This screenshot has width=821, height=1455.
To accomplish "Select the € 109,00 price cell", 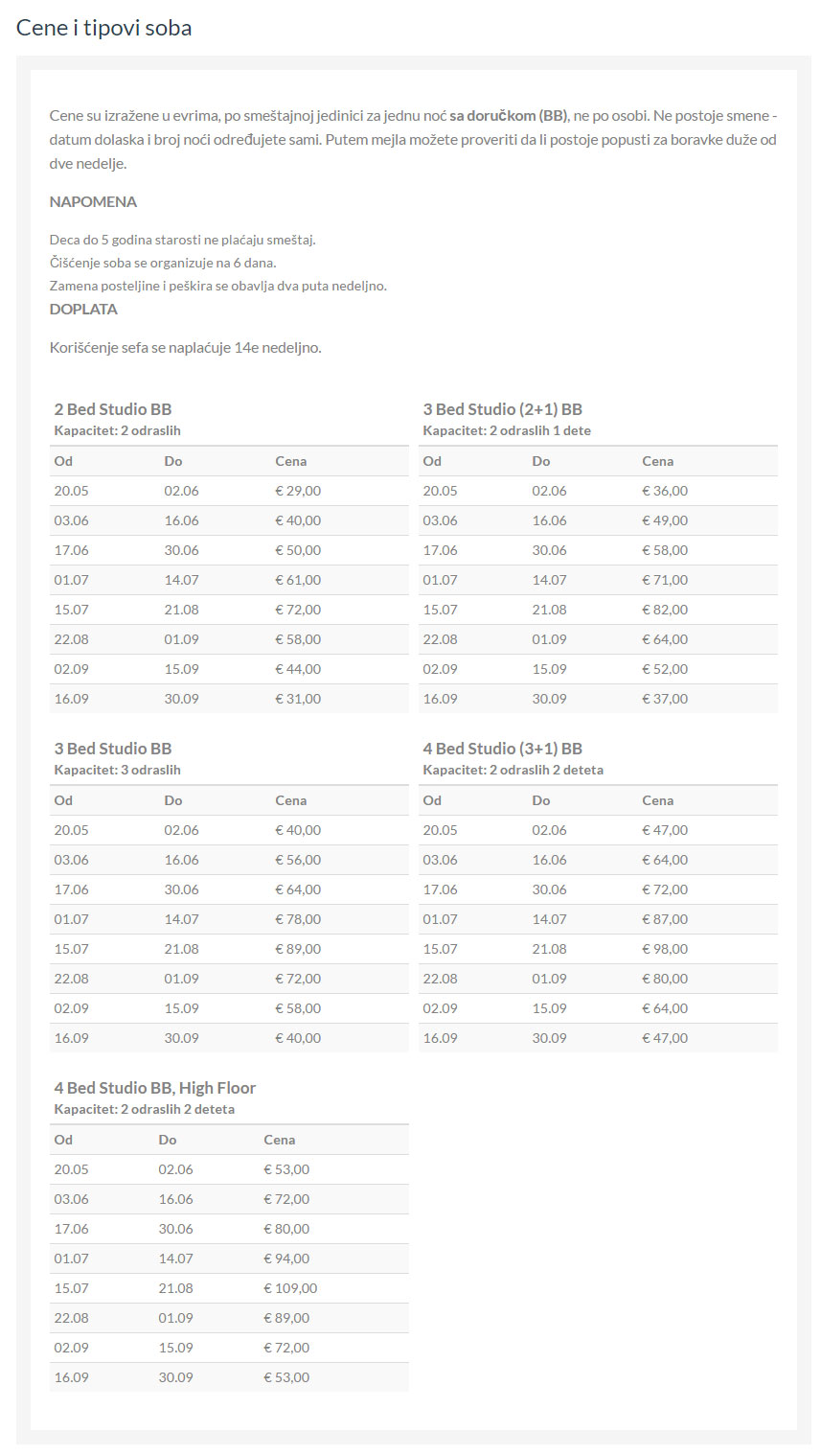I will point(290,1288).
